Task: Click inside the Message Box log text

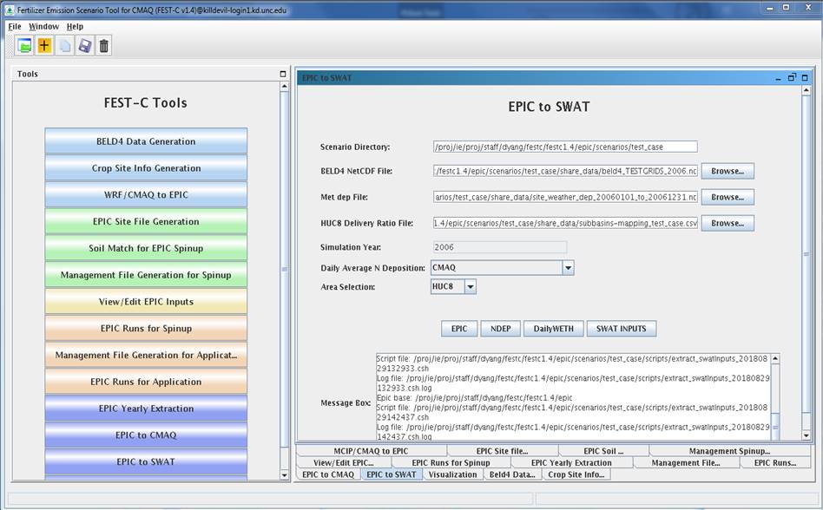Action: coord(573,396)
